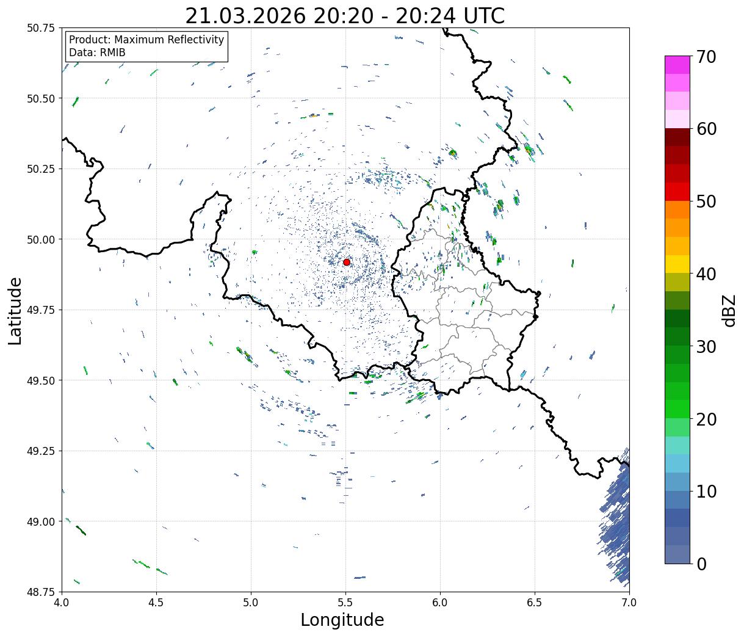
Task: Click the Latitude axis label
Action: pyautogui.click(x=15, y=310)
